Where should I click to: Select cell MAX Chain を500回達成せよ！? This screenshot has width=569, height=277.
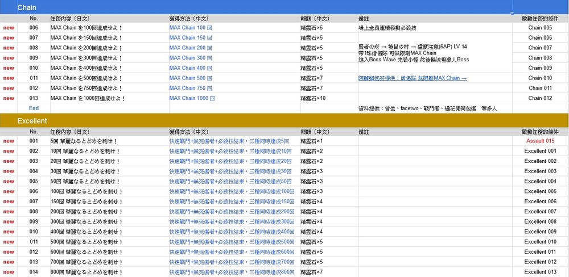point(110,78)
